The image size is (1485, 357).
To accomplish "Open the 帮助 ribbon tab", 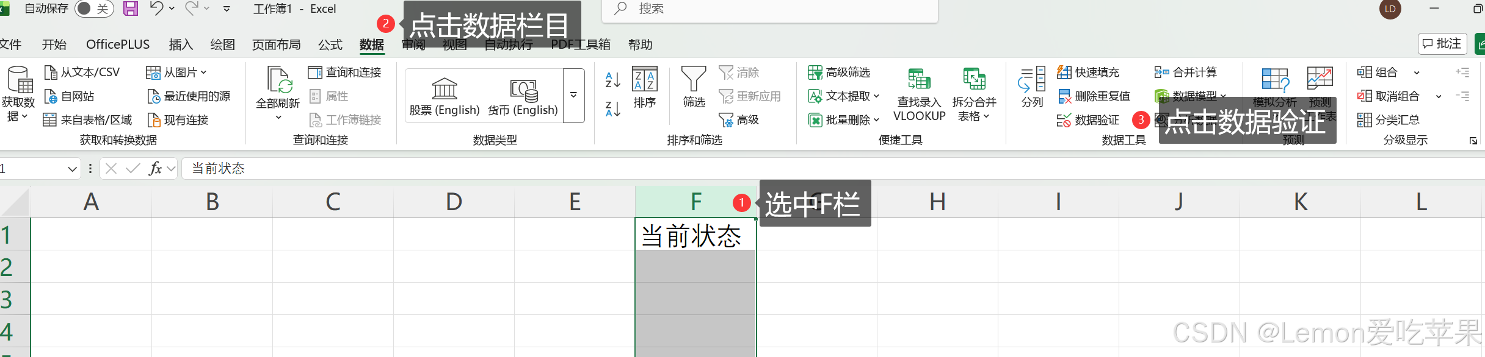I will click(x=640, y=44).
